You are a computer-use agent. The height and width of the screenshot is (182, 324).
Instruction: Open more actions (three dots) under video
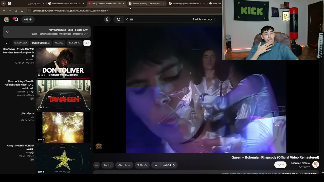click(96, 165)
